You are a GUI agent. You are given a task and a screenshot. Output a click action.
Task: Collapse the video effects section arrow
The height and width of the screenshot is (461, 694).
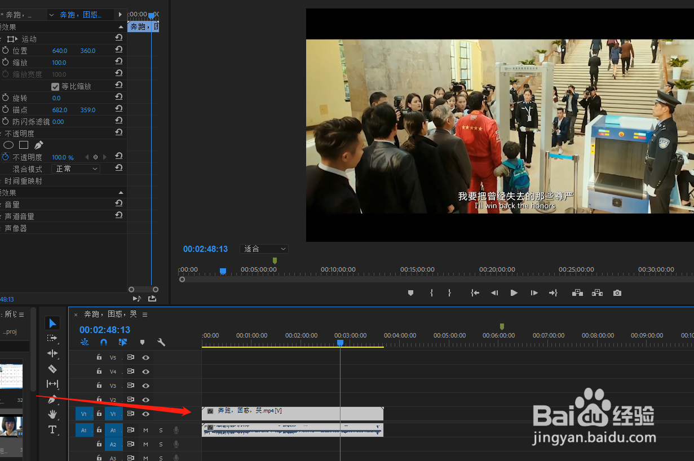click(121, 27)
